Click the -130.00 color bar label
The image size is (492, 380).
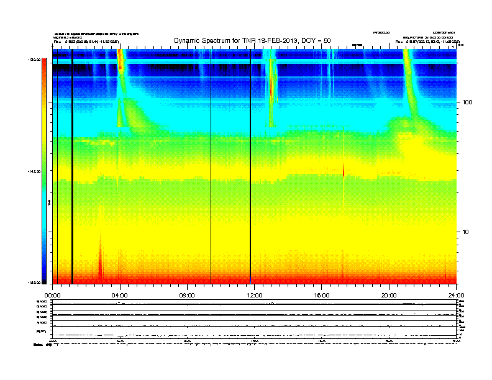point(34,60)
